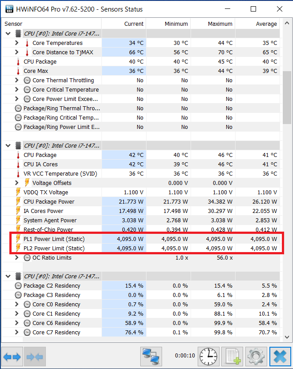Screen dimensions: 293x369
Task: Click the 0:00:10 elapsed time display
Action: point(185,356)
